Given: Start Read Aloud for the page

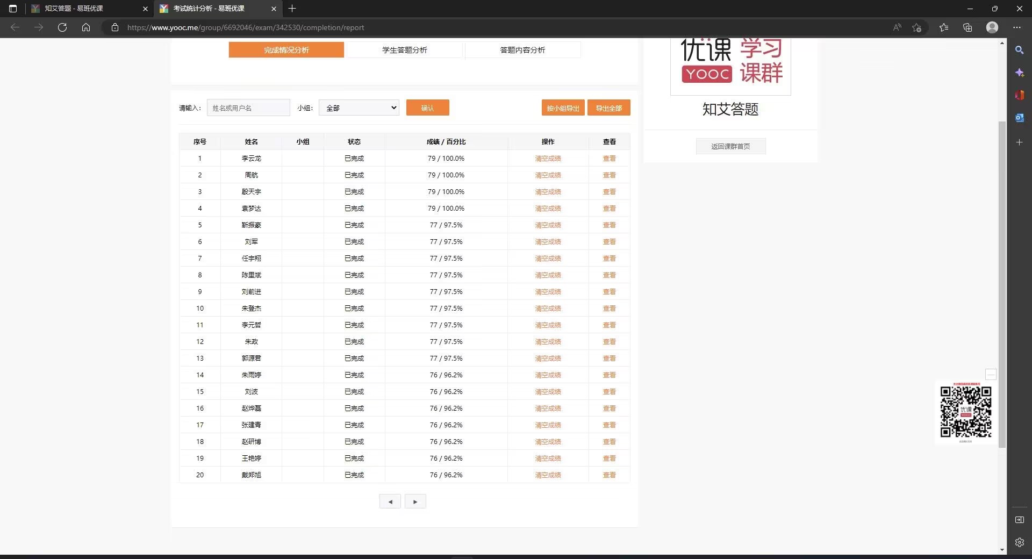Looking at the screenshot, I should pyautogui.click(x=897, y=27).
